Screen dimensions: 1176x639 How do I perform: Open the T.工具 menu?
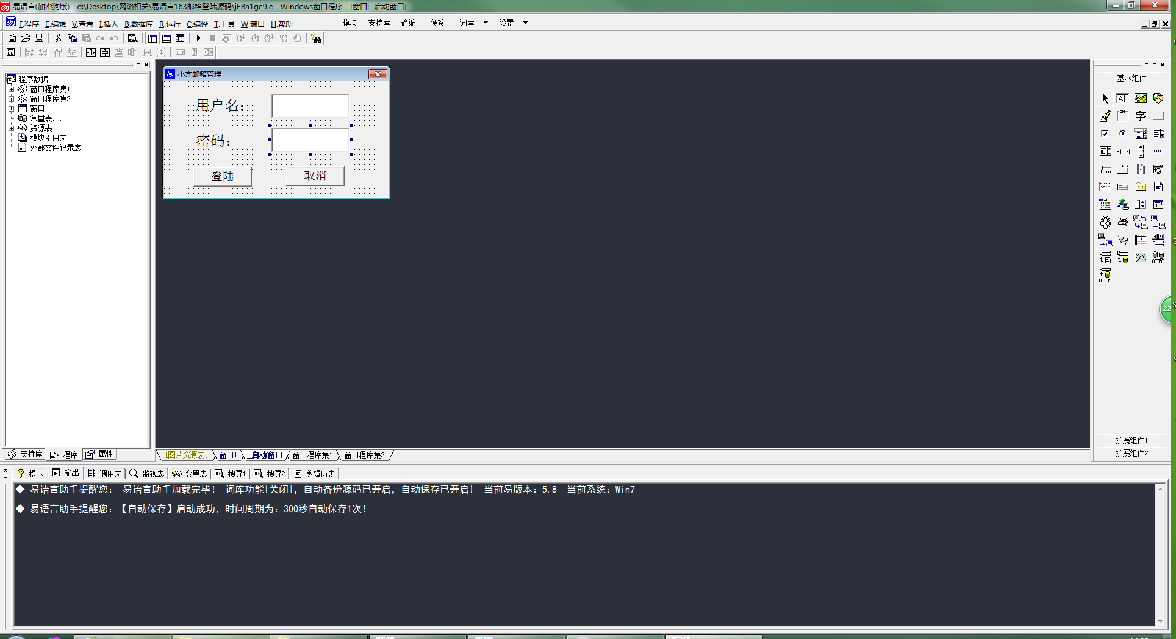[224, 24]
